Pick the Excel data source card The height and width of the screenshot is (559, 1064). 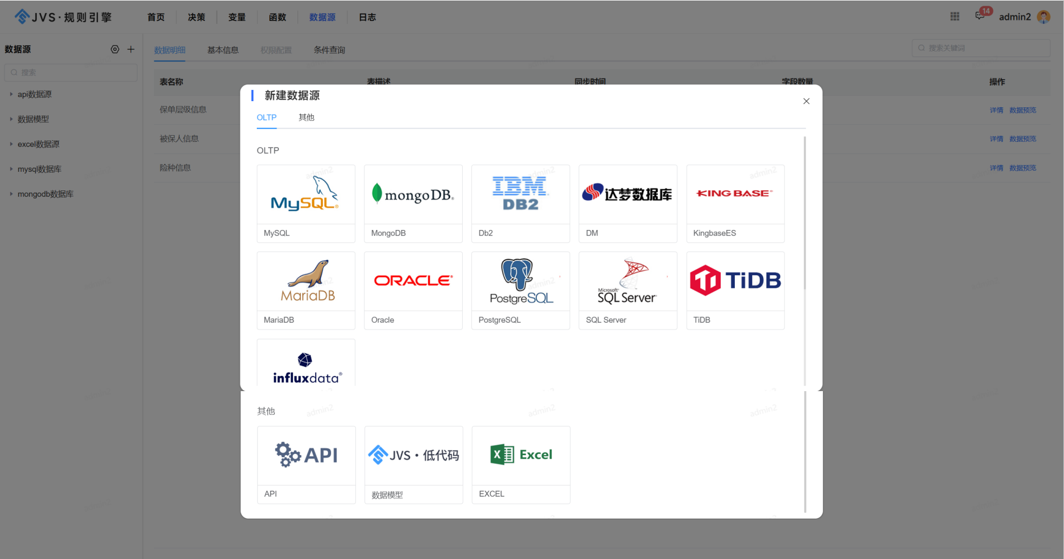point(521,465)
